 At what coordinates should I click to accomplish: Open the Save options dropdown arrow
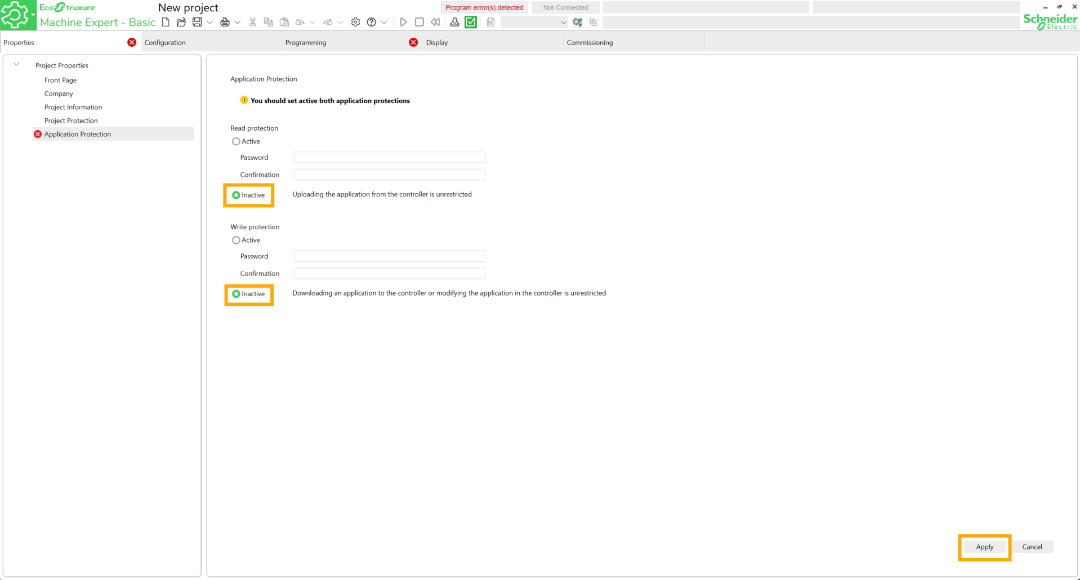(210, 23)
